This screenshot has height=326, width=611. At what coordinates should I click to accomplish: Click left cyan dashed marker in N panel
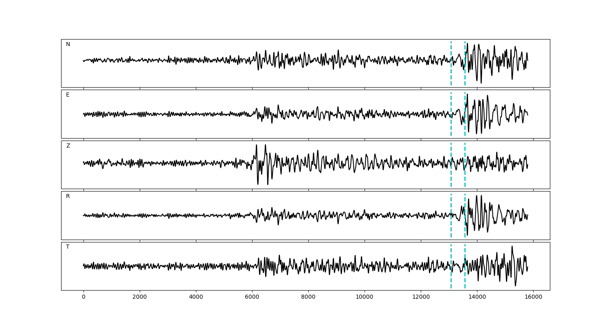coord(451,73)
